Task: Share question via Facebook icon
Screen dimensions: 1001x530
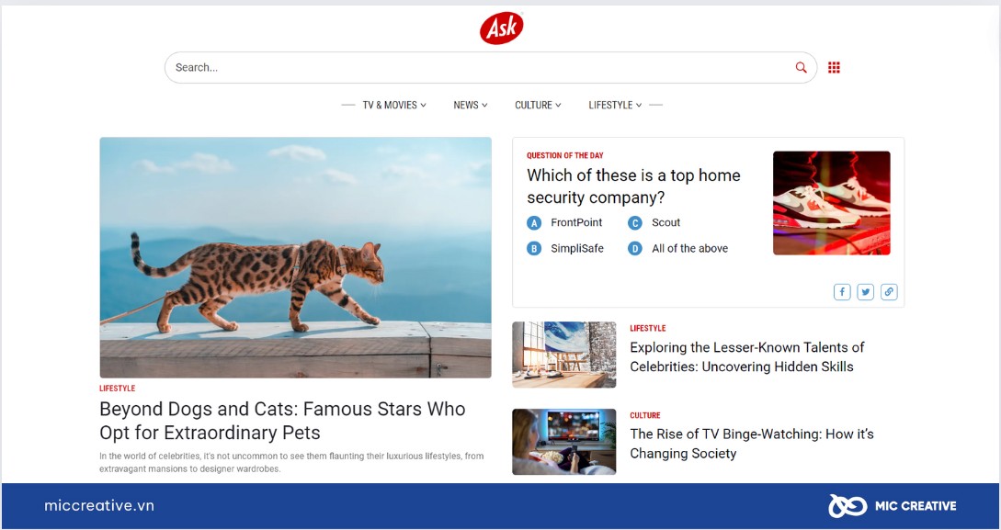Action: [x=842, y=292]
